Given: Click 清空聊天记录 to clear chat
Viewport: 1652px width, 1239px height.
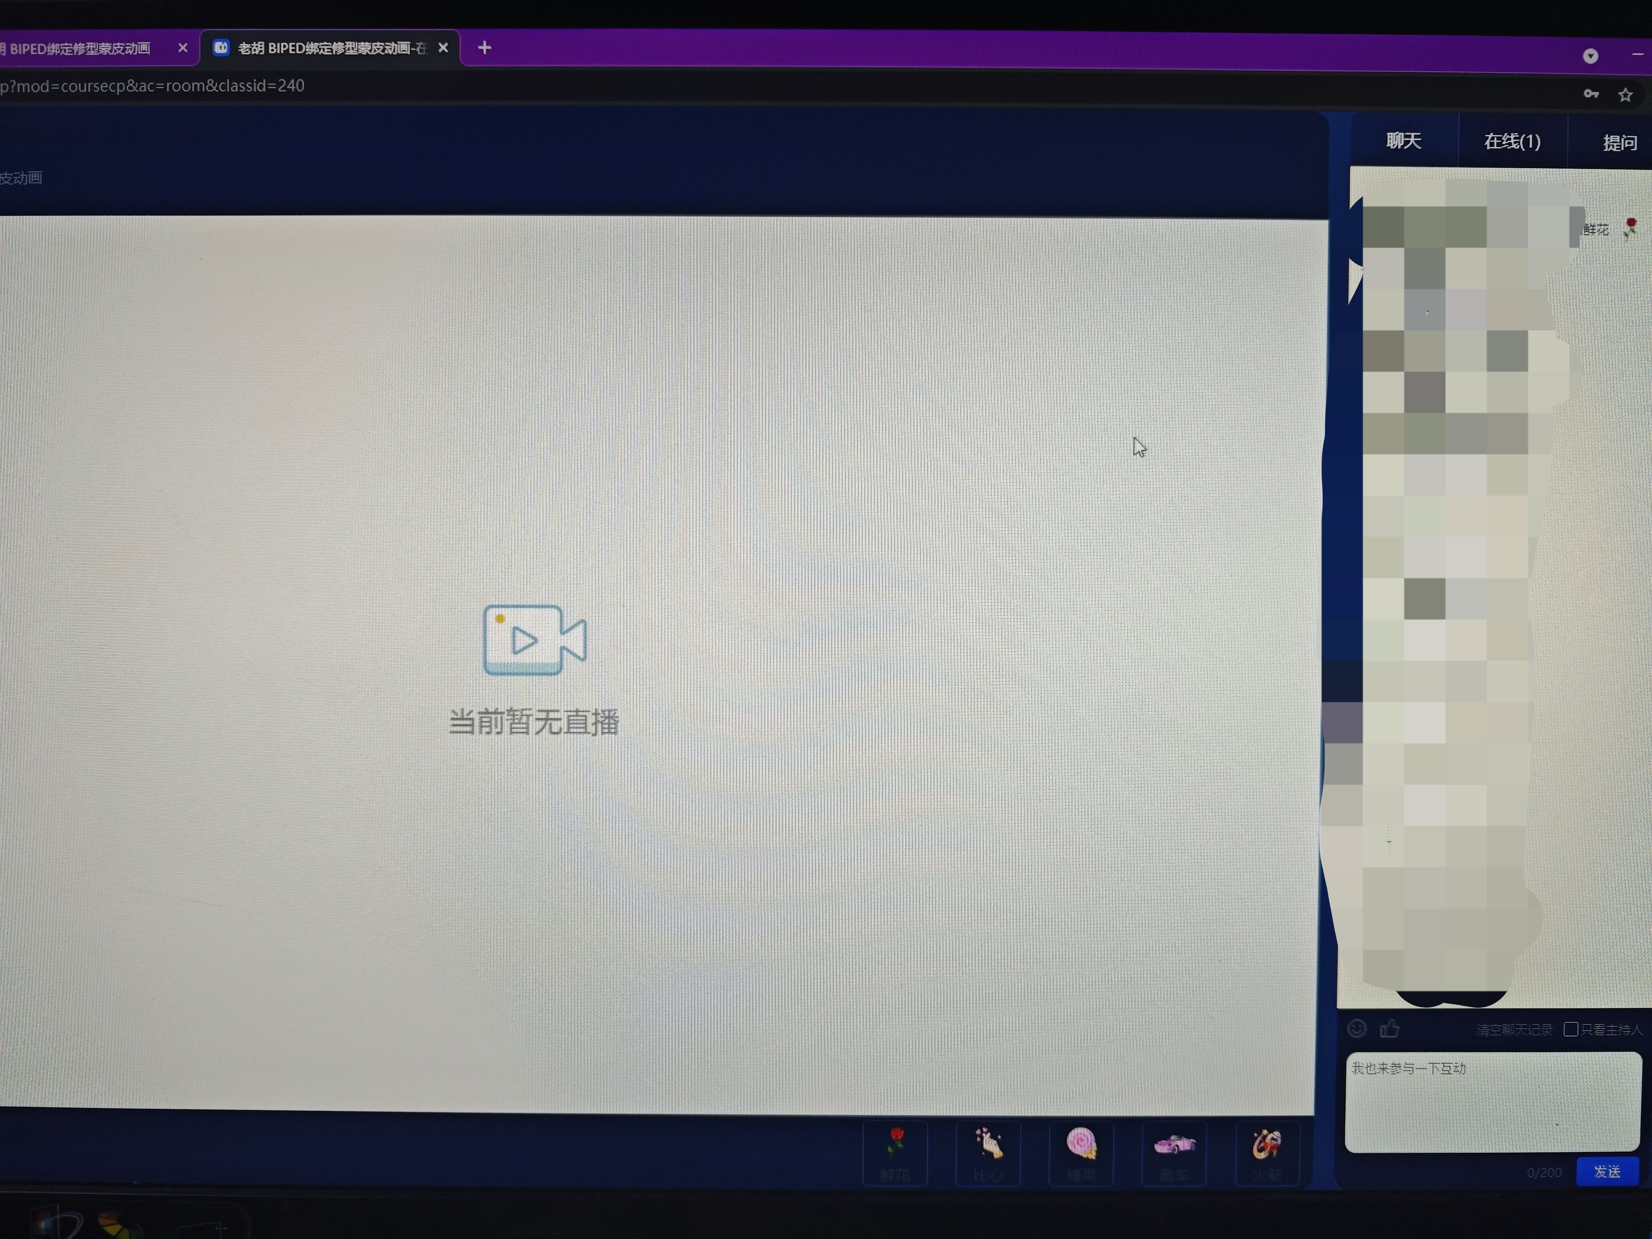Looking at the screenshot, I should click(1514, 1030).
